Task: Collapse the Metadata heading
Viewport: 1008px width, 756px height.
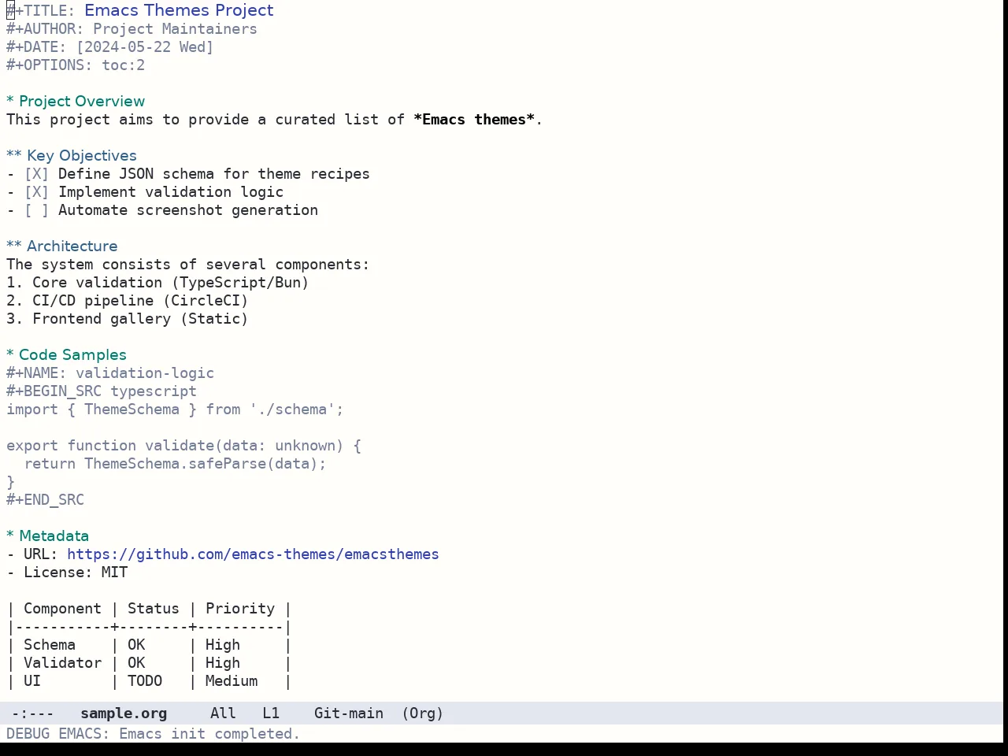Action: 48,536
